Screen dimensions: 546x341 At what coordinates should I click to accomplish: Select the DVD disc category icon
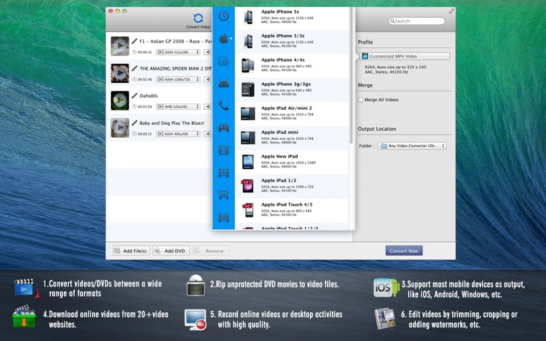[224, 61]
